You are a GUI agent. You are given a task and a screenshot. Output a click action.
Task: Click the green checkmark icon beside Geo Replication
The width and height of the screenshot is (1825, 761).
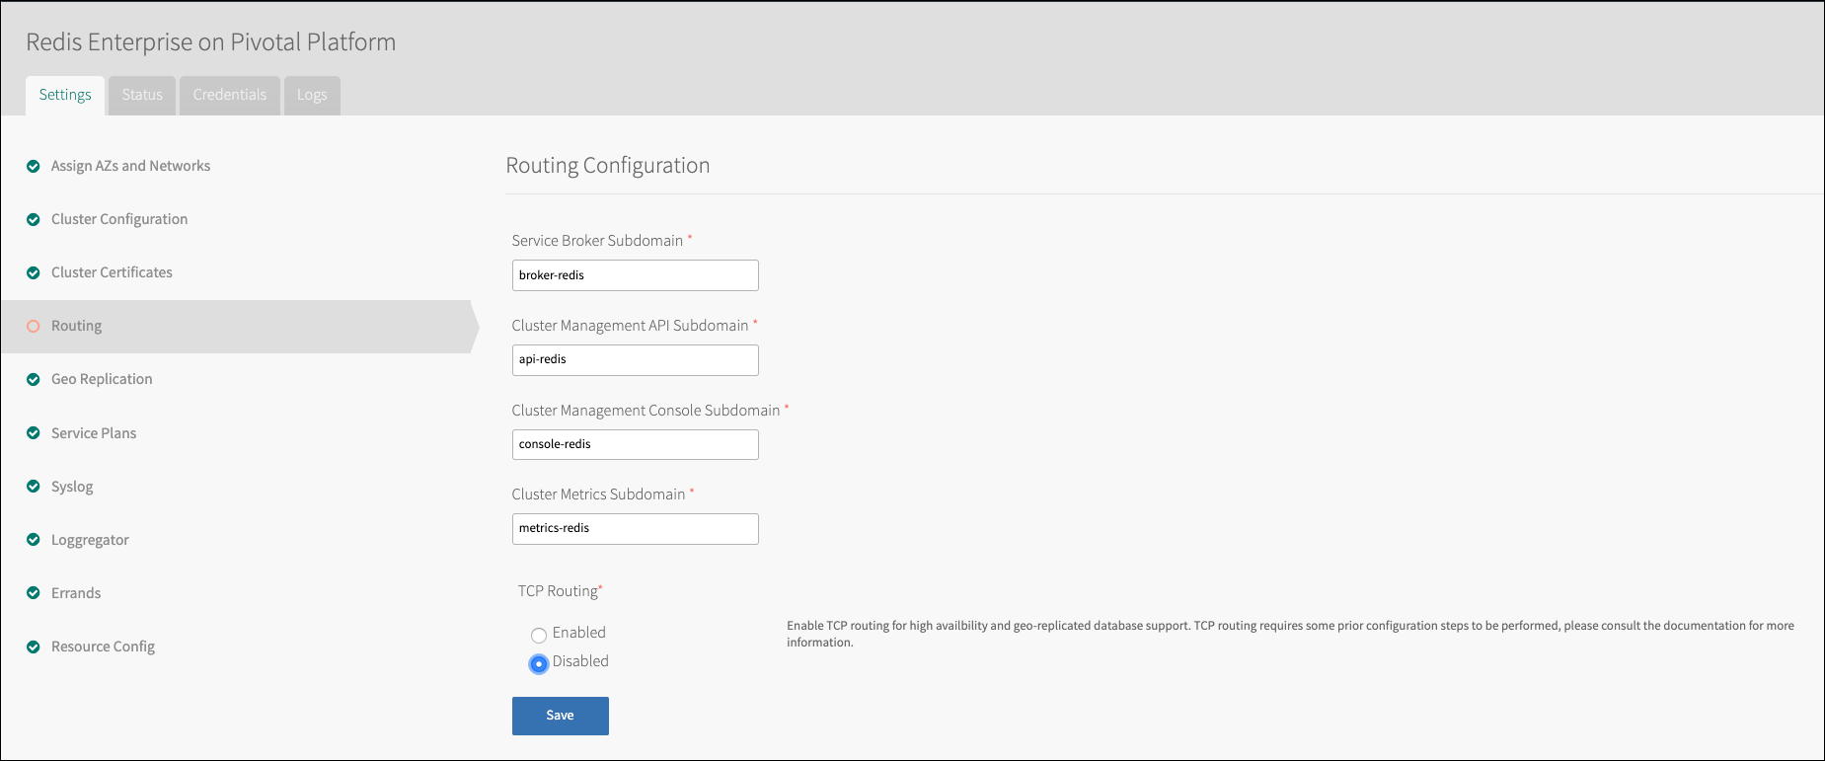[34, 380]
